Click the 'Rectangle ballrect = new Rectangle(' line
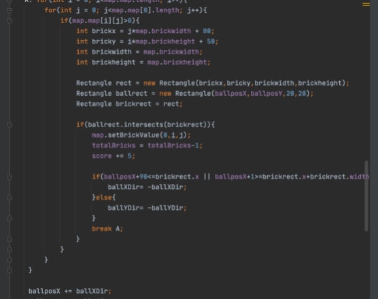 point(194,94)
